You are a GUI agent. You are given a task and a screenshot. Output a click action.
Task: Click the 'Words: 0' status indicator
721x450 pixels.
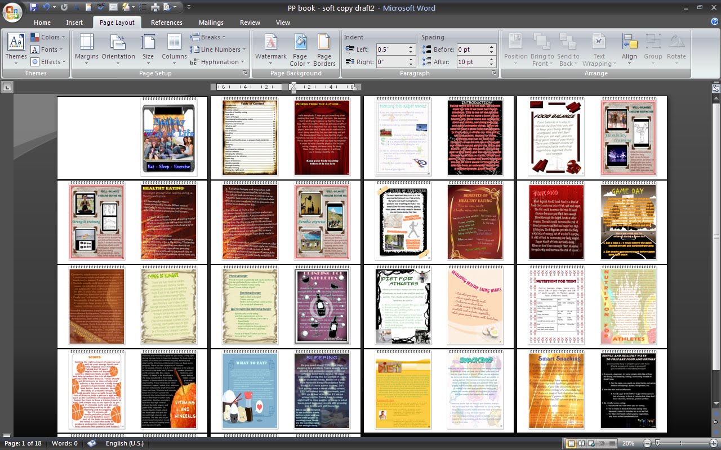(65, 443)
